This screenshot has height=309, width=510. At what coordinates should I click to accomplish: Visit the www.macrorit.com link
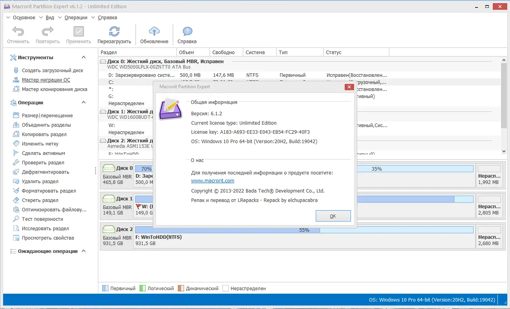(213, 181)
